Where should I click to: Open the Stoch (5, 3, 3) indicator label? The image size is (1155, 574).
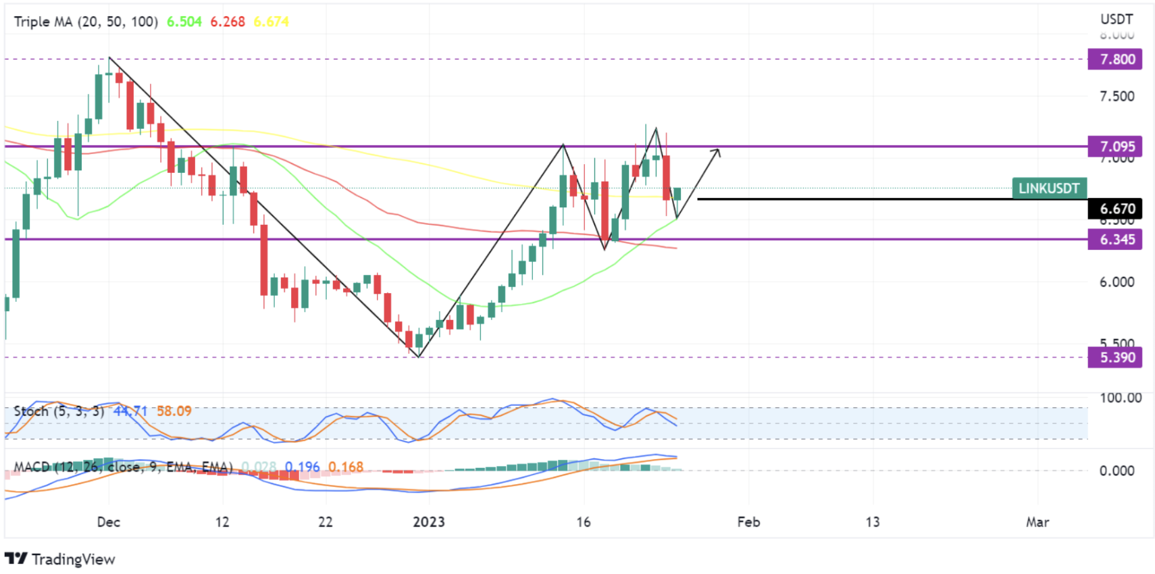[59, 411]
